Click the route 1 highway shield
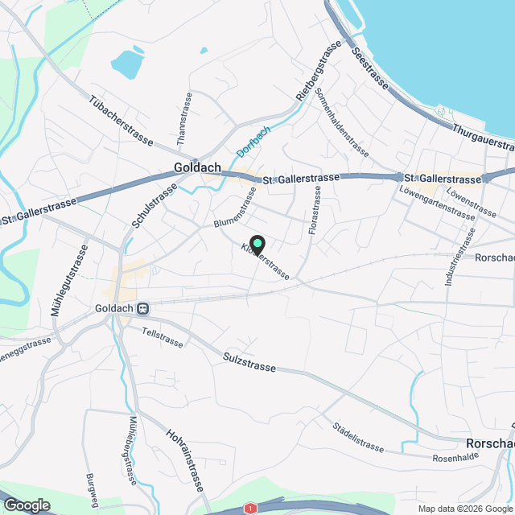 coord(250,508)
